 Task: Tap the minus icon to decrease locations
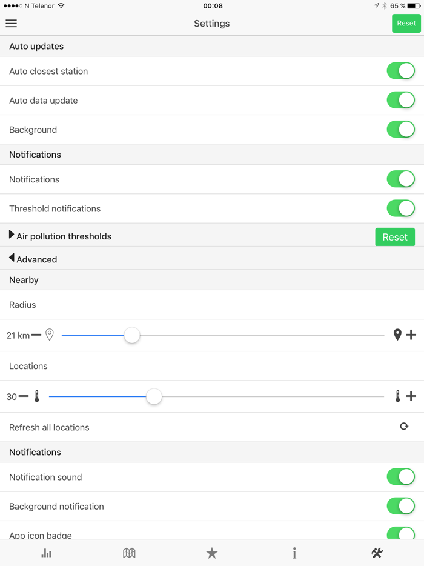24,396
